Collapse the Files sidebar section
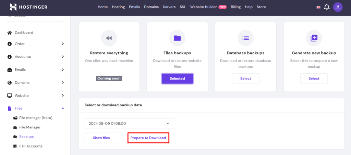The width and height of the screenshot is (351, 155). [x=63, y=108]
